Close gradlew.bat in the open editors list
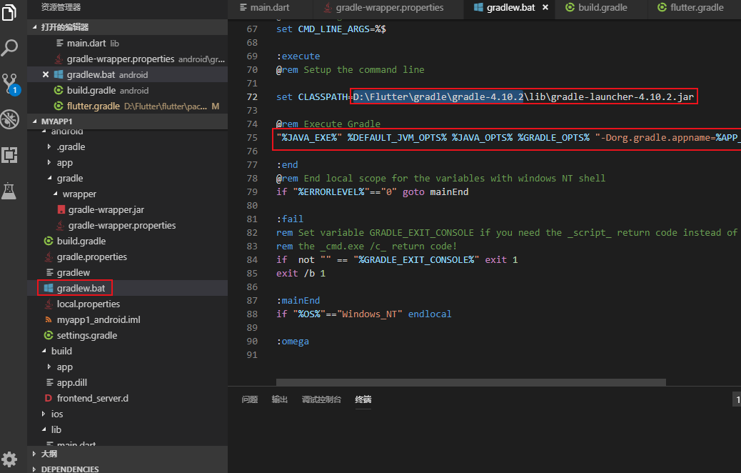This screenshot has height=473, width=741. (46, 75)
